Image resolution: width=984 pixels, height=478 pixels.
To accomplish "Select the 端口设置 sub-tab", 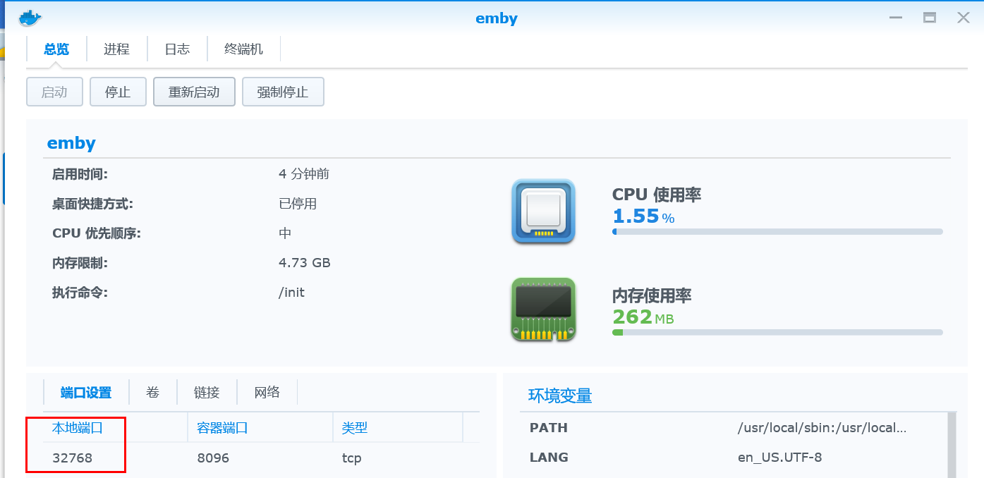I will point(86,393).
